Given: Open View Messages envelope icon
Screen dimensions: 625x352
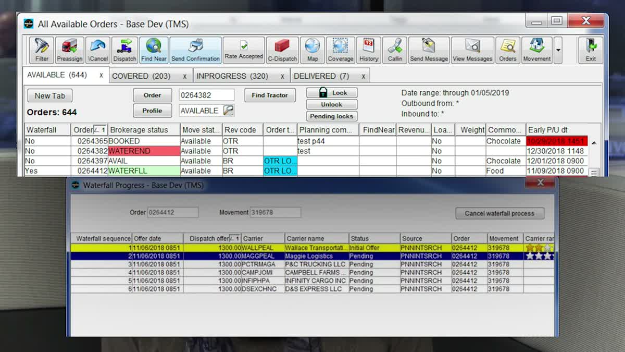Looking at the screenshot, I should point(472,50).
